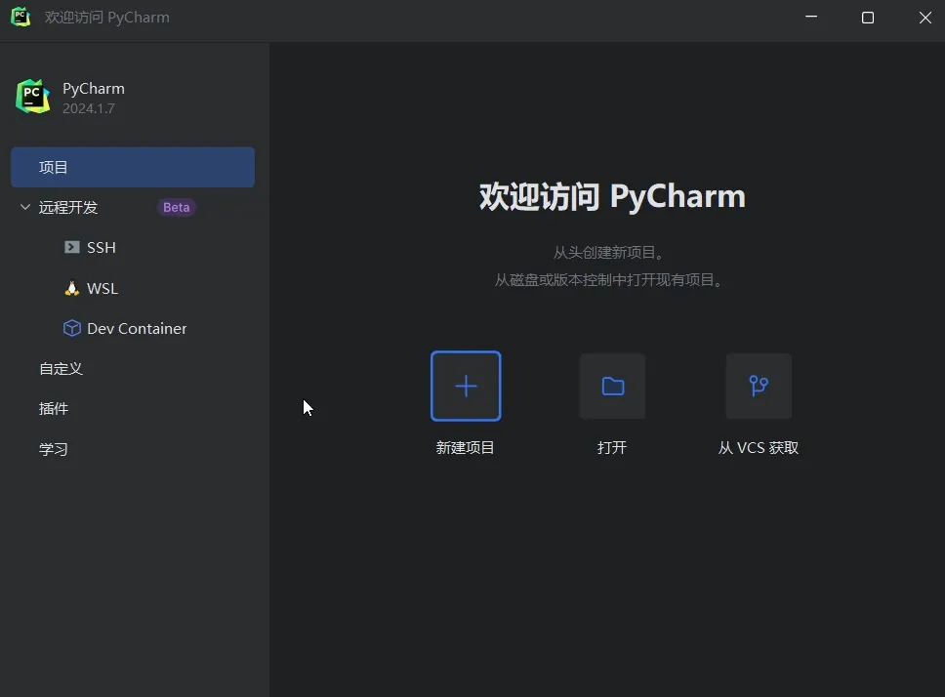
Task: Close the PyCharm welcome window
Action: pos(925,18)
